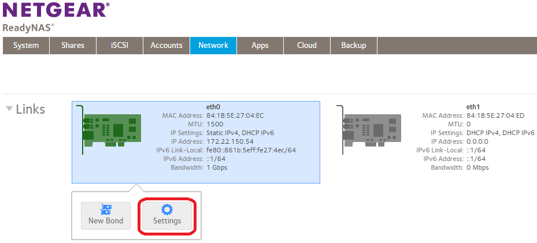This screenshot has width=537, height=243.
Task: Click the eth0 interface name
Action: coord(214,107)
